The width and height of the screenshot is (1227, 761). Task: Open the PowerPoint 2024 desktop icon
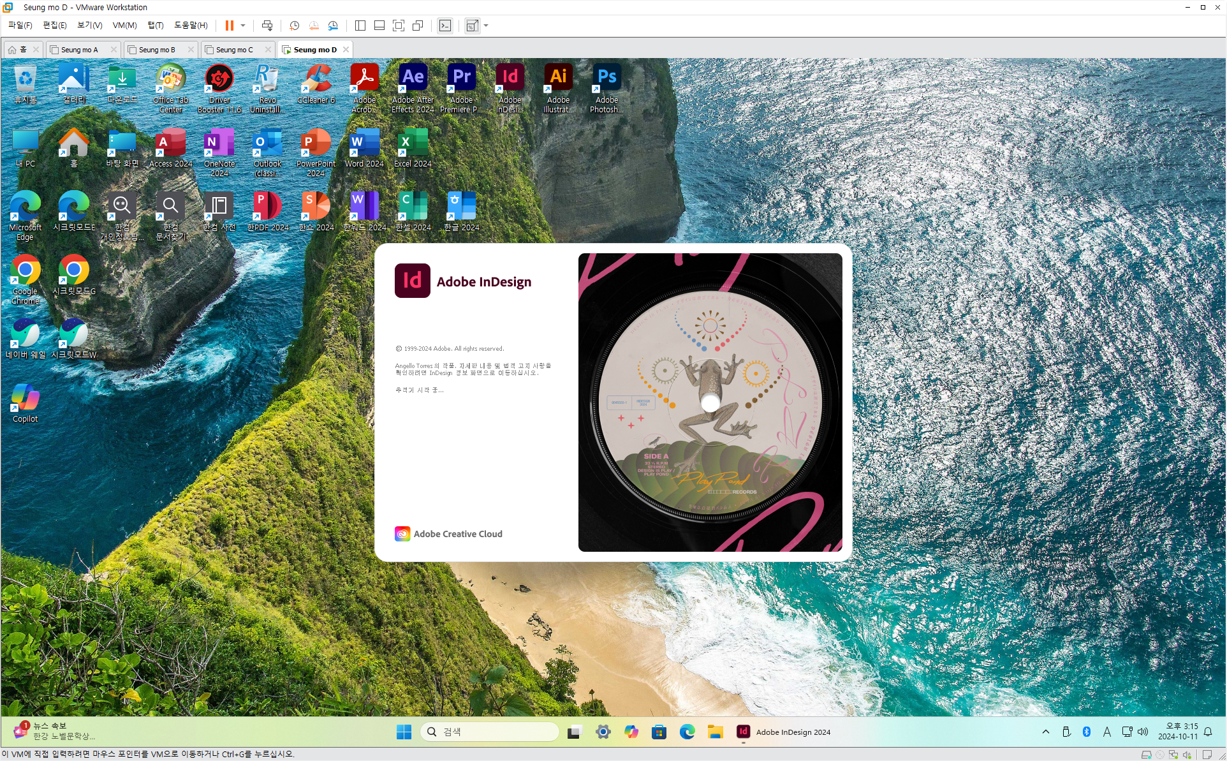(x=316, y=152)
